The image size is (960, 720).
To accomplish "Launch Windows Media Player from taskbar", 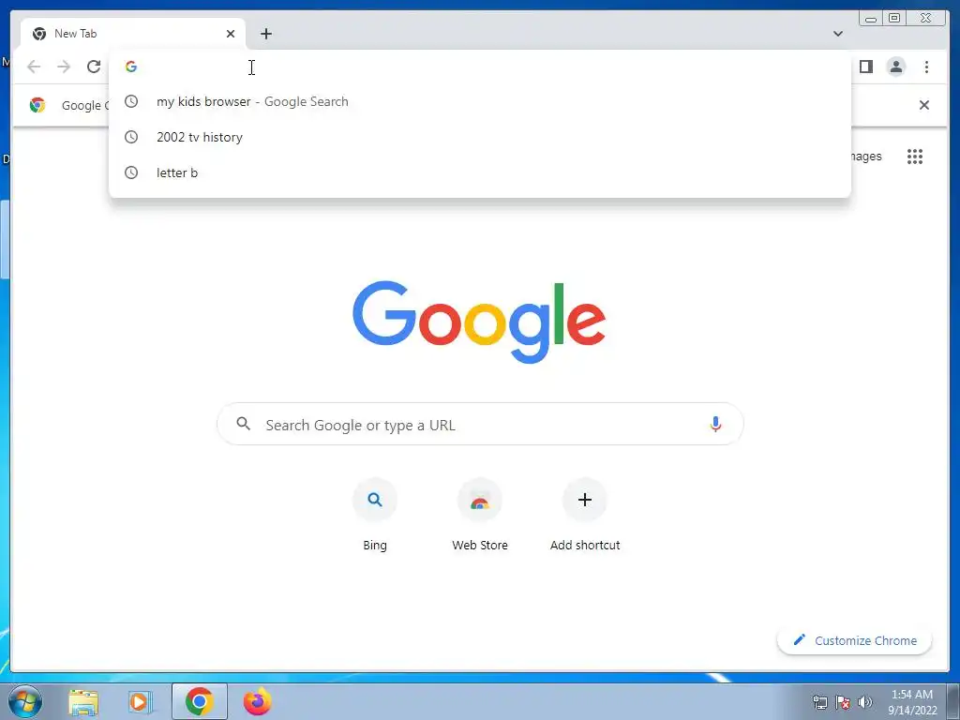I will [x=140, y=701].
